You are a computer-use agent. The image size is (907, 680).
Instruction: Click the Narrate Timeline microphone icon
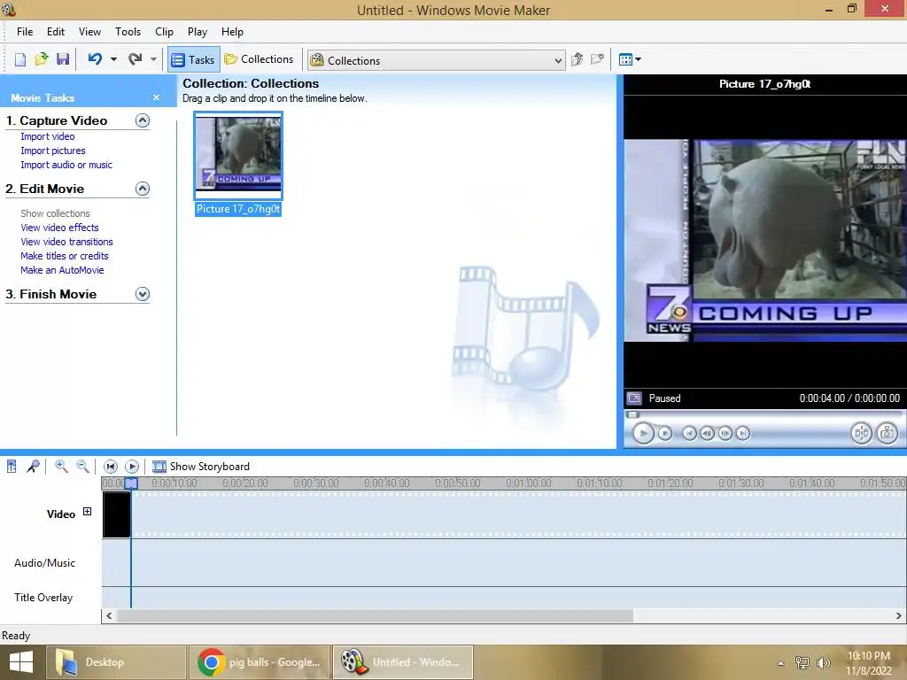(x=33, y=466)
